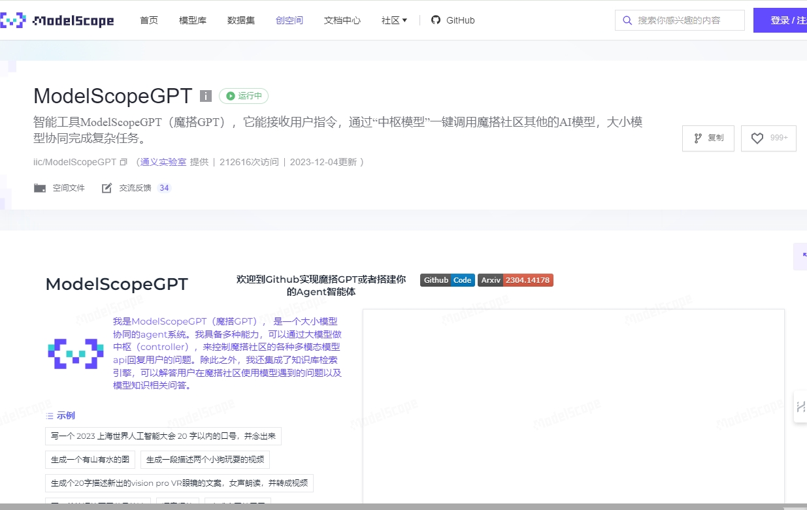
Task: Click the search magnifier icon
Action: [x=627, y=20]
